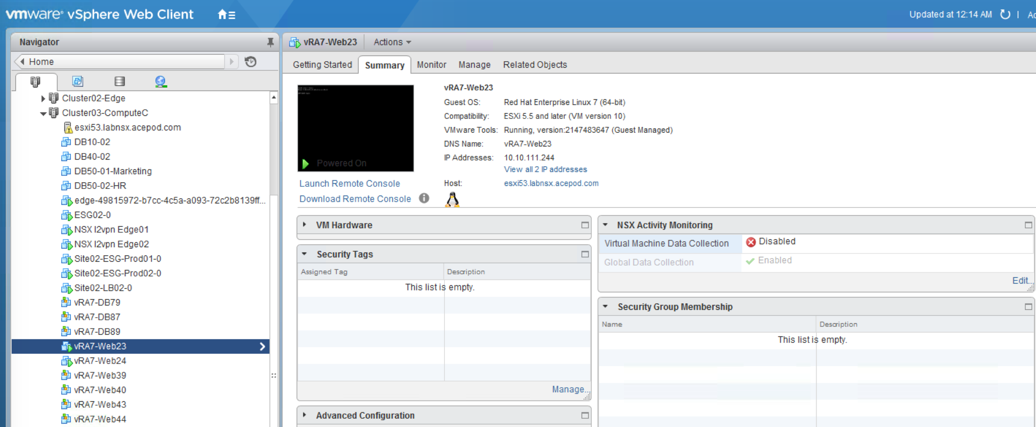The image size is (1036, 427).
Task: Maximize the Security Group Membership panel
Action: point(1028,307)
